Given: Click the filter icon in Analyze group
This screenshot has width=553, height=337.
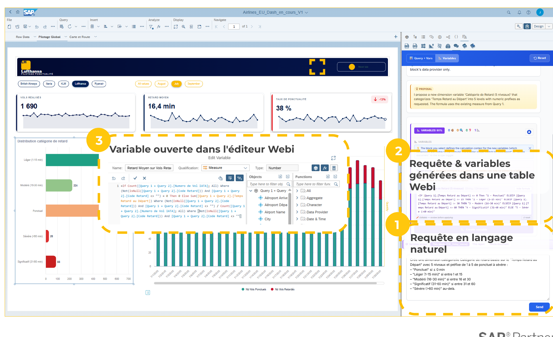Looking at the screenshot, I should click(x=151, y=27).
